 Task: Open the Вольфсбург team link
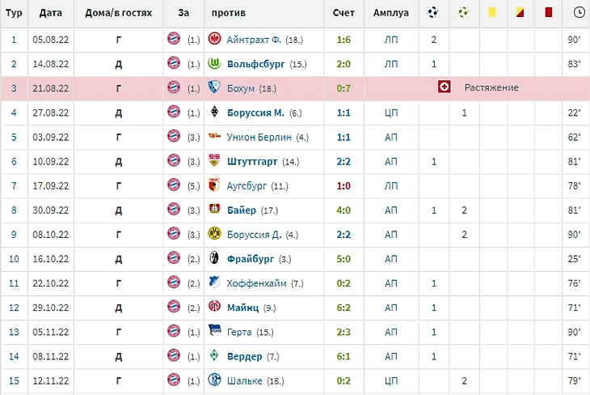coord(256,64)
